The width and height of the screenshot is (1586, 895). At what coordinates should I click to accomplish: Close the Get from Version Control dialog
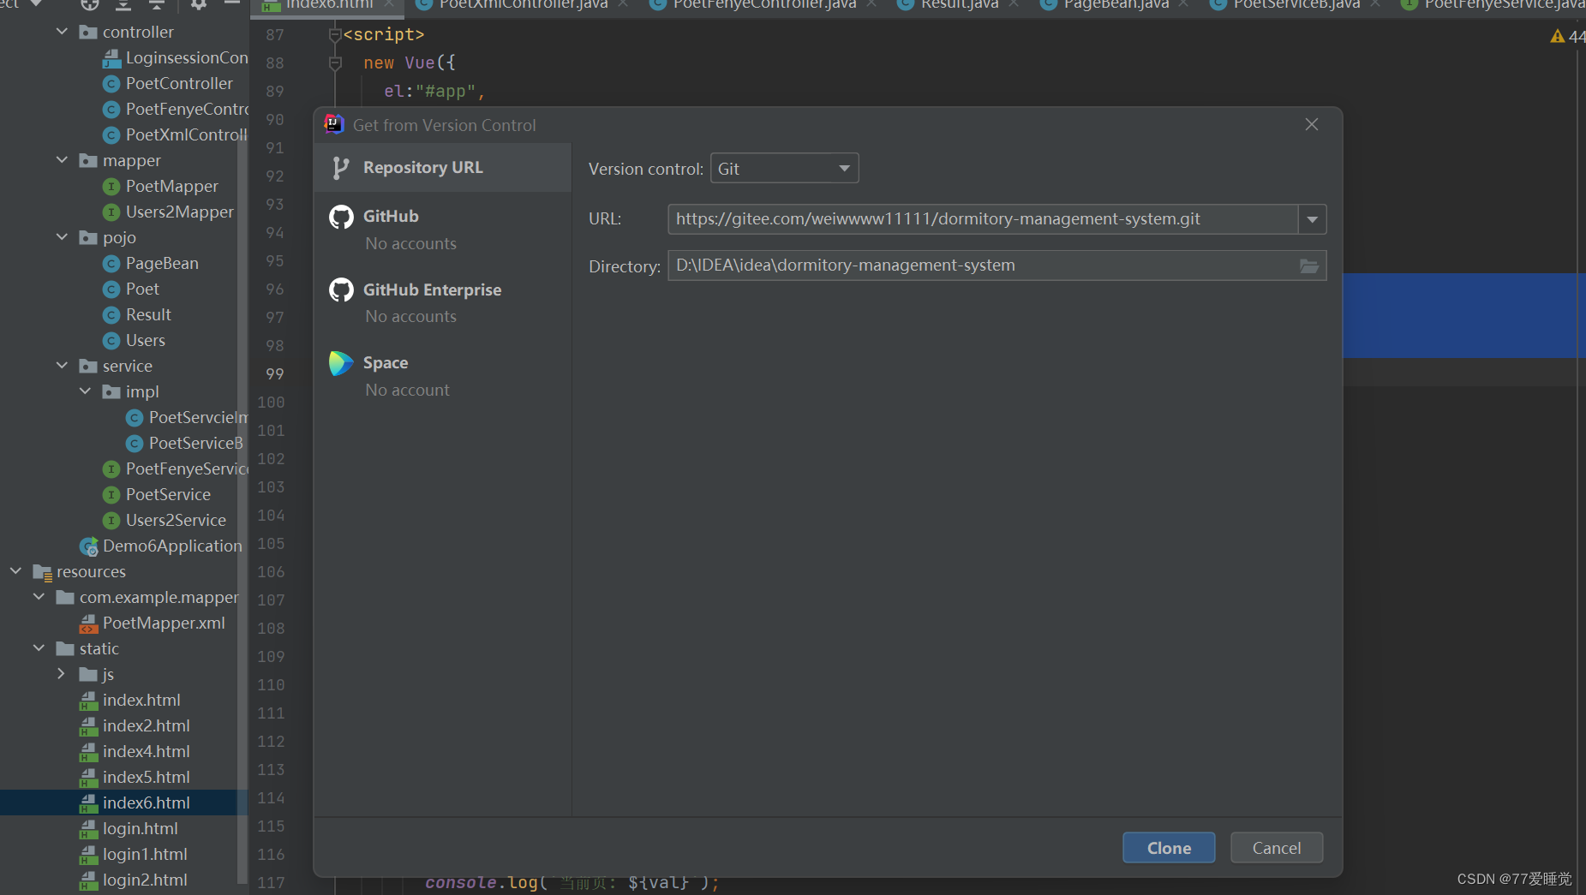(x=1311, y=125)
